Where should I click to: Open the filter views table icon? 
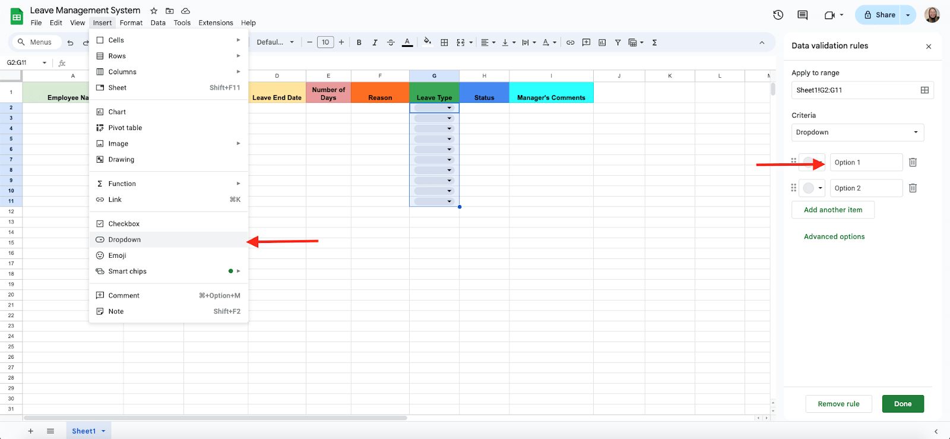click(x=633, y=42)
